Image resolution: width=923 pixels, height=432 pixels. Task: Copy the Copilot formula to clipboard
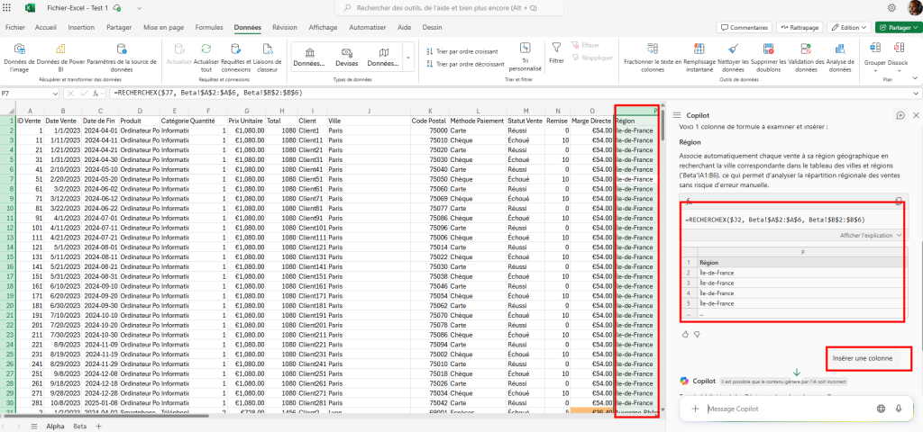point(899,201)
